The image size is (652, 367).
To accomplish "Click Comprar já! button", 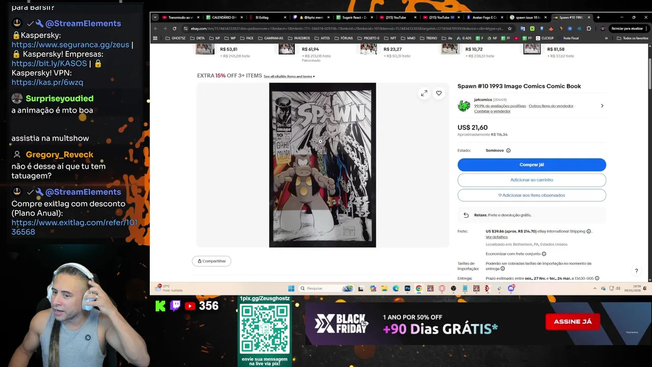I will coord(532,165).
